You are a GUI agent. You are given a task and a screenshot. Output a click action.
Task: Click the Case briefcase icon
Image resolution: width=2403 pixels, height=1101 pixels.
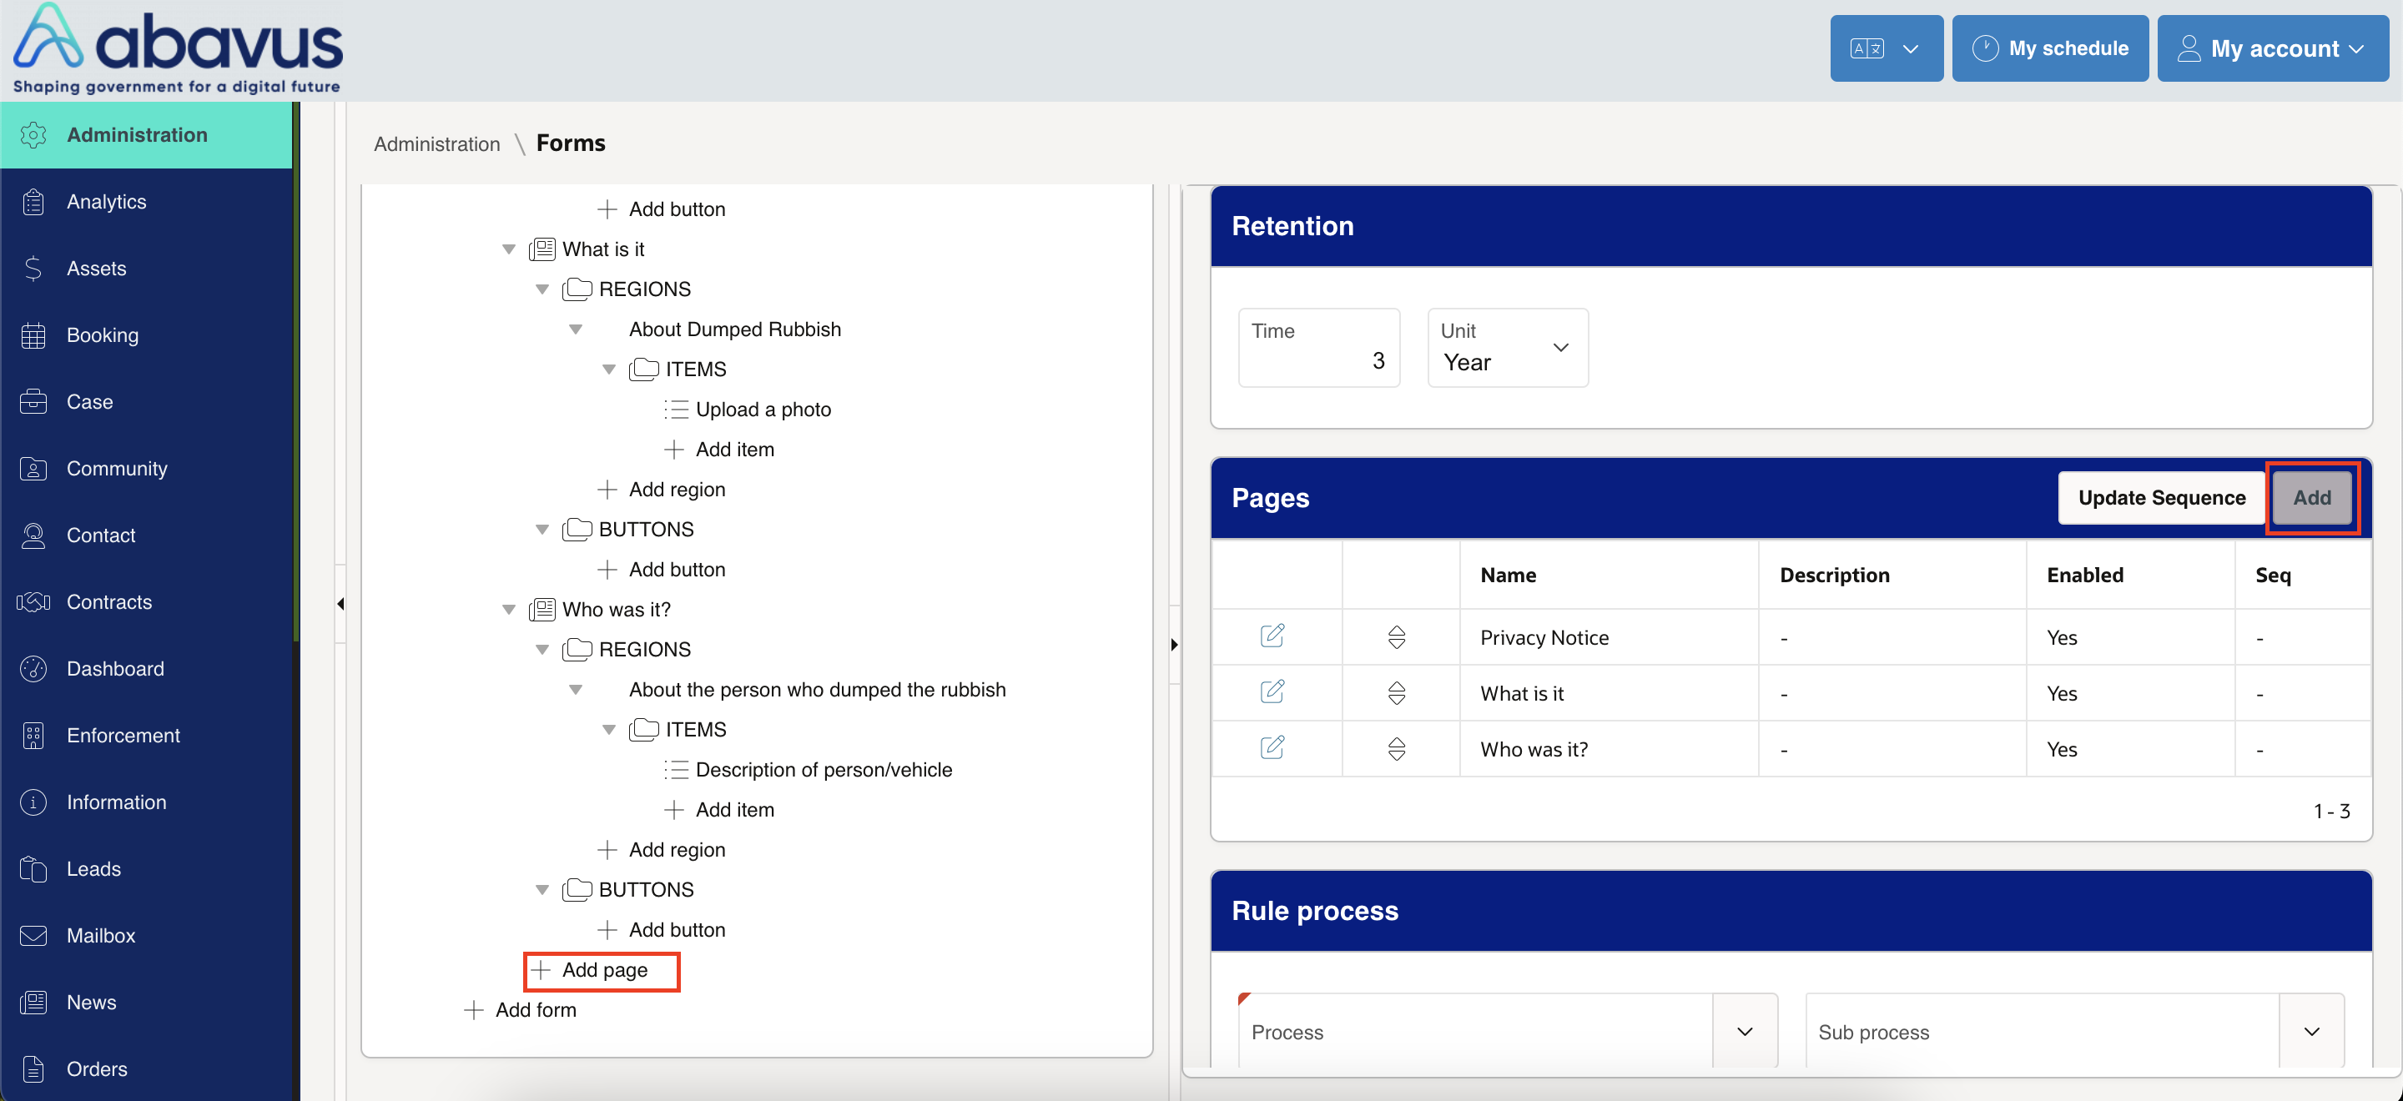coord(33,402)
